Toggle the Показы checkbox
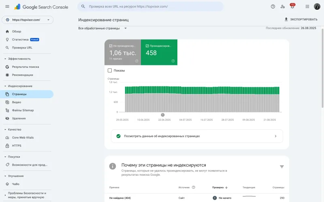This screenshot has height=202, width=324. 110,70
